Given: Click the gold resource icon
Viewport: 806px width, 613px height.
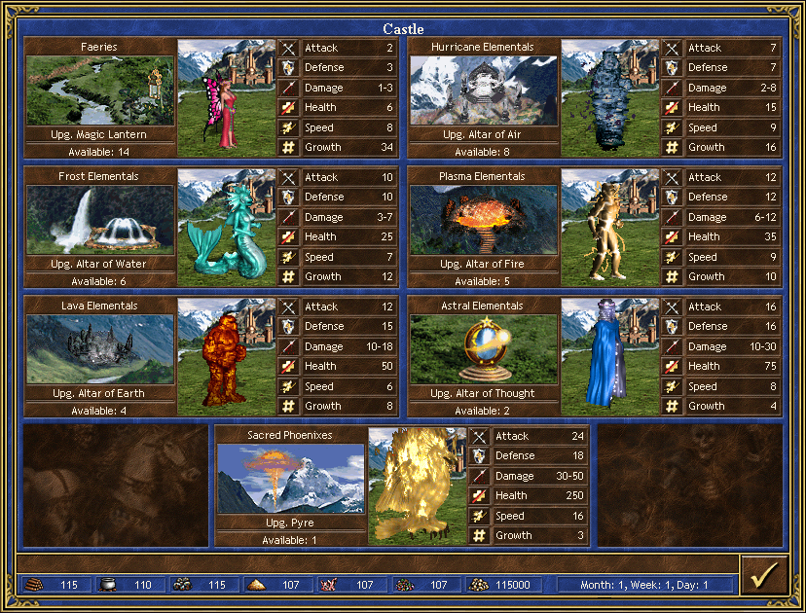Looking at the screenshot, I should click(x=478, y=585).
